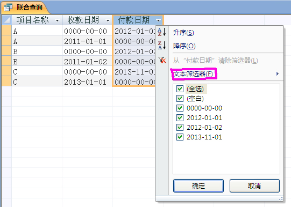Uncheck the 2012-01-01 filter value
Image resolution: width=291 pixels, height=207 pixels.
click(x=180, y=117)
